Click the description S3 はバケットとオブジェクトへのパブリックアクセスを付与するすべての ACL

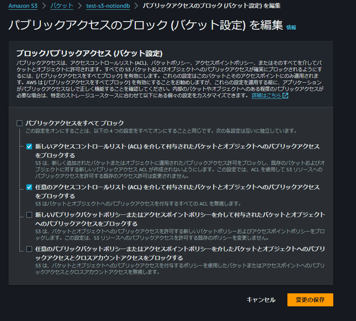click(x=138, y=203)
